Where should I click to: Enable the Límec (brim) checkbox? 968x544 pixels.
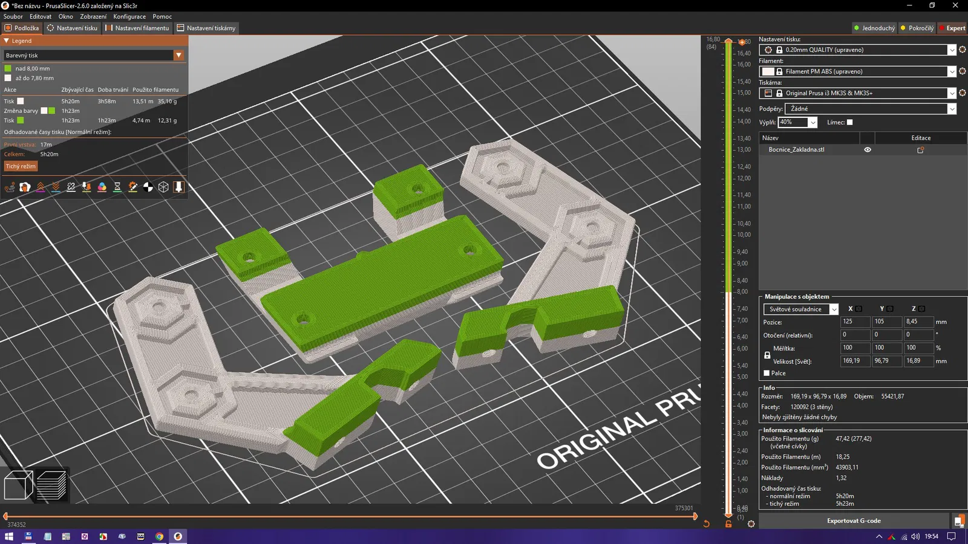[x=849, y=122]
